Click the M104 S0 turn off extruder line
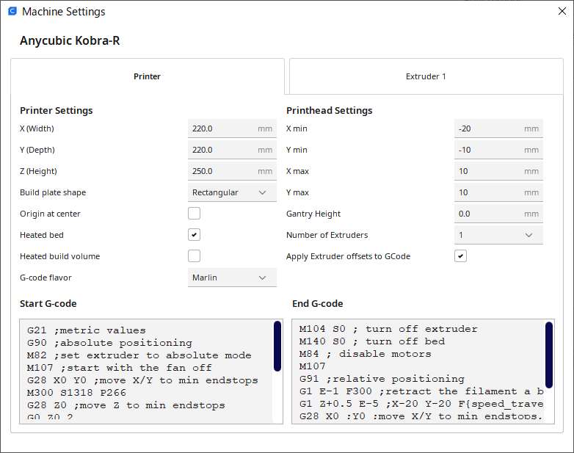574x453 pixels. pyautogui.click(x=388, y=329)
